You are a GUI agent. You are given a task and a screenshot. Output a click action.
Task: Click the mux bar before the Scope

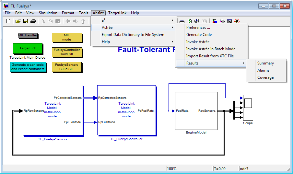coord(234,110)
